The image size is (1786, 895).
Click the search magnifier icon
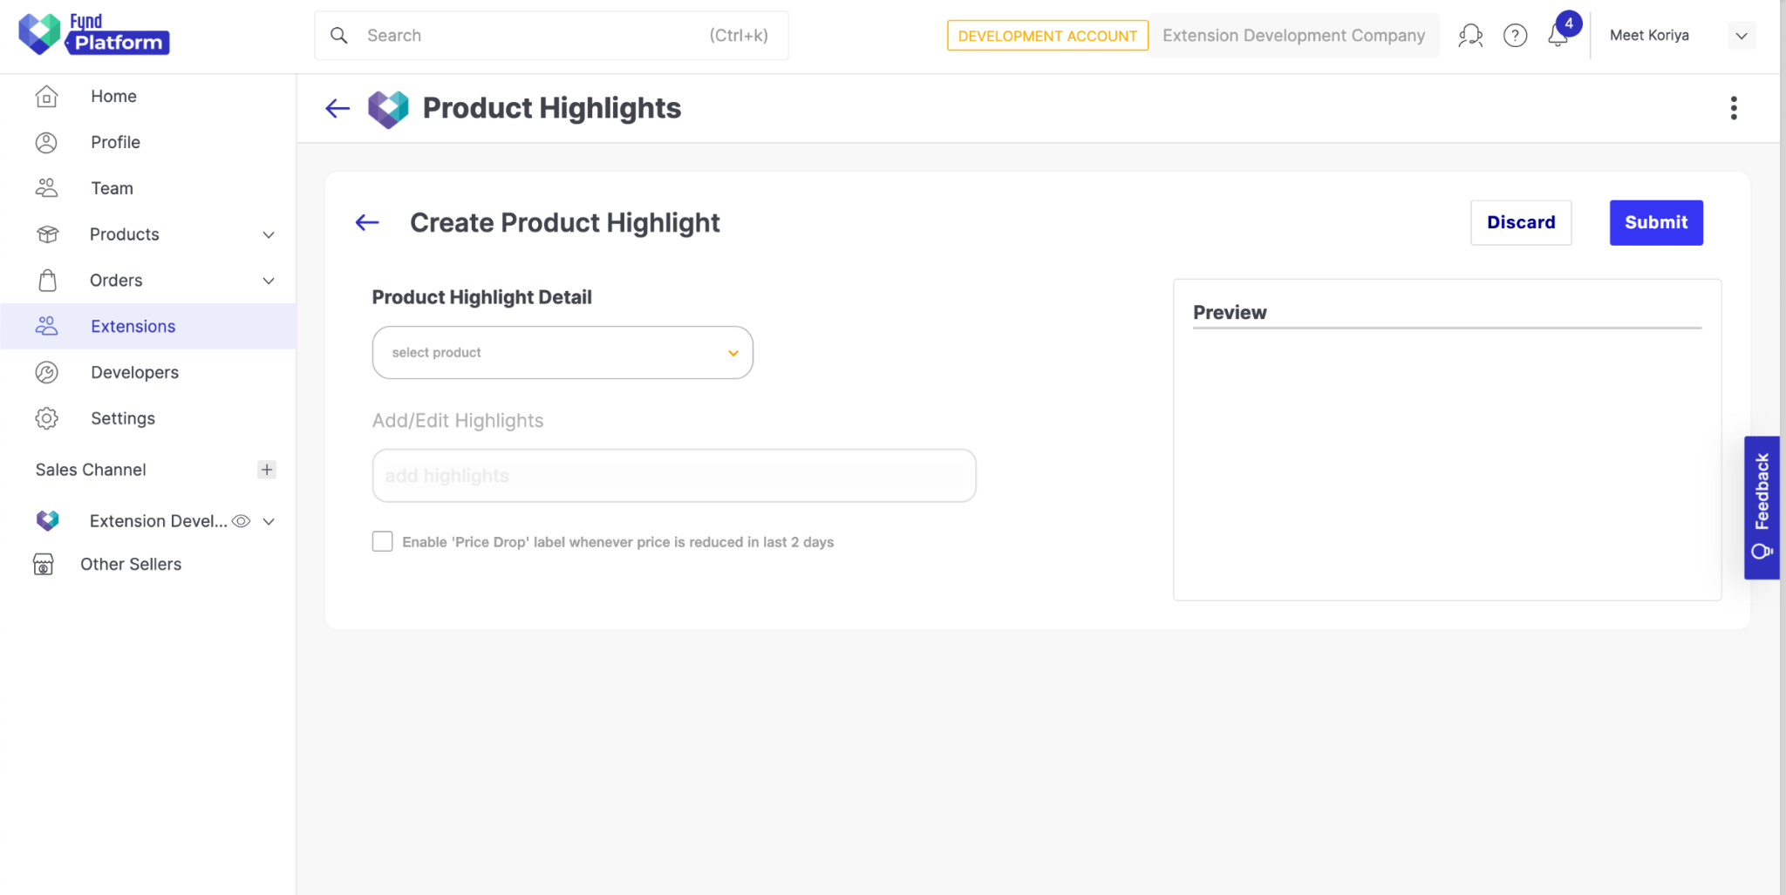pyautogui.click(x=339, y=36)
